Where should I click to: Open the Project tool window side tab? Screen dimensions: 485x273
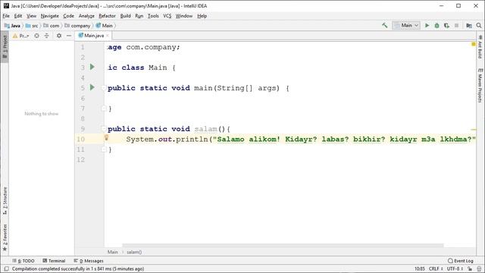[5, 47]
